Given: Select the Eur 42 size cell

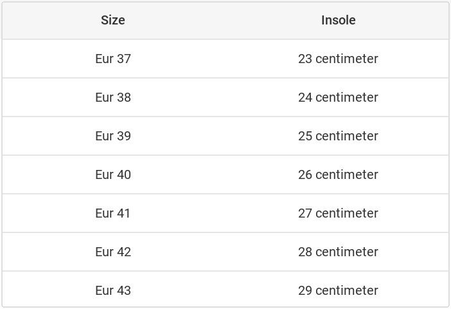Looking at the screenshot, I should [113, 252].
